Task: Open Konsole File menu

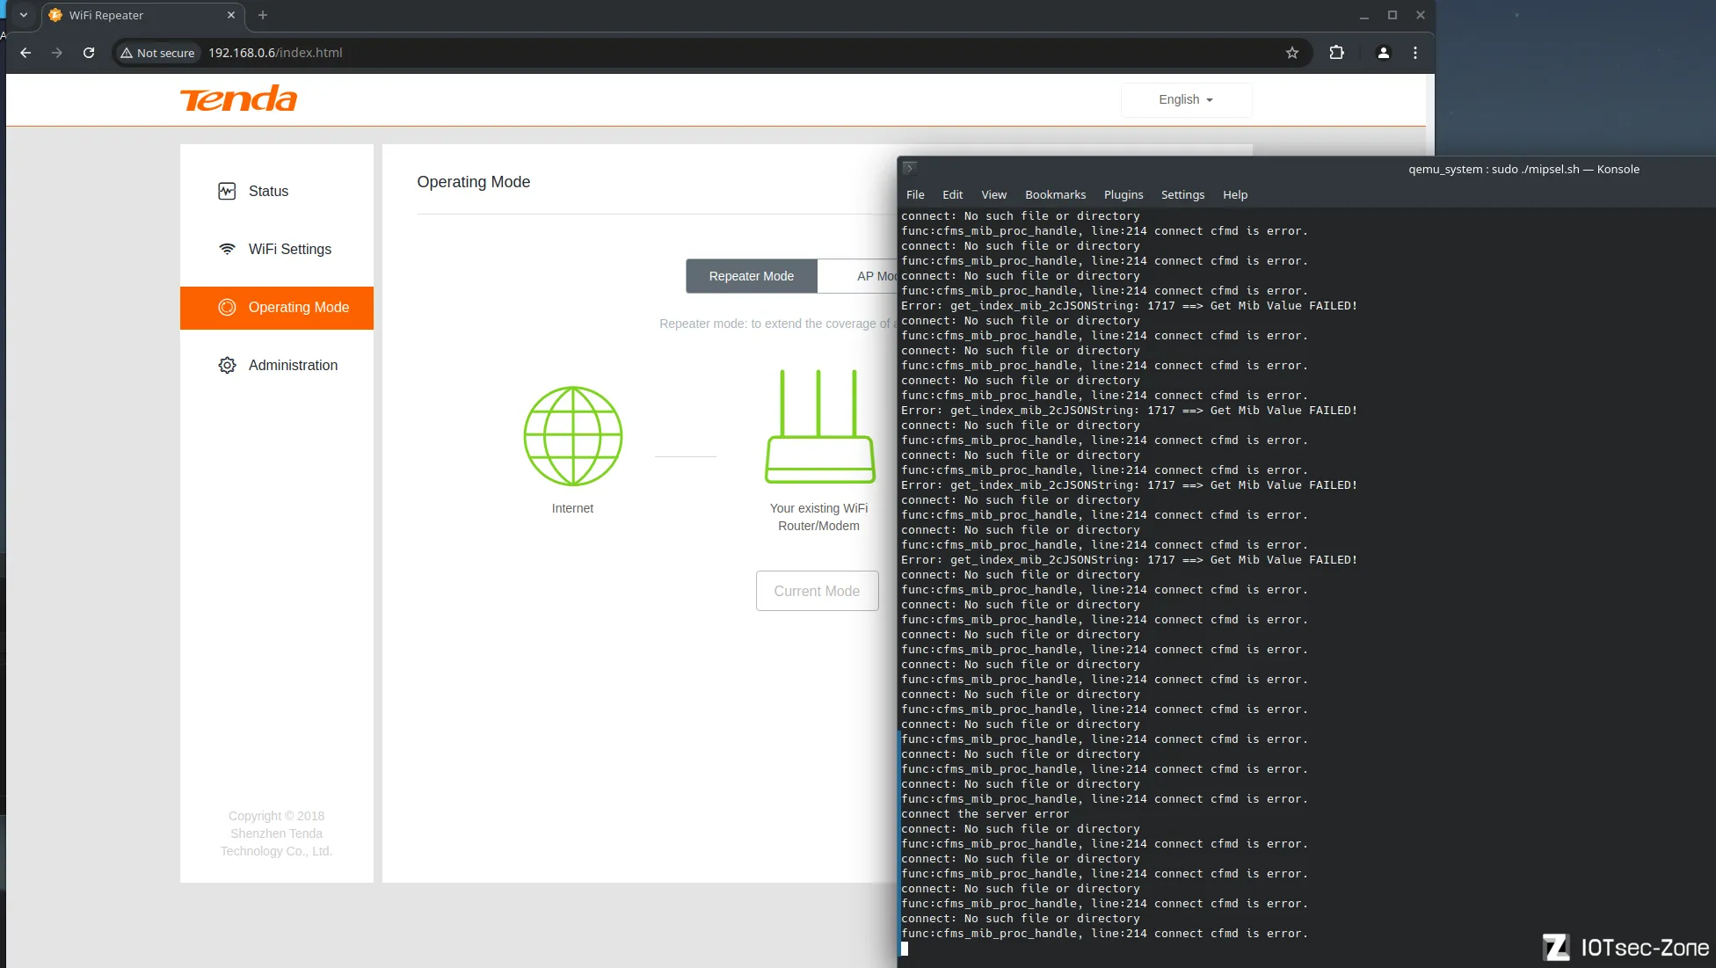Action: point(915,194)
